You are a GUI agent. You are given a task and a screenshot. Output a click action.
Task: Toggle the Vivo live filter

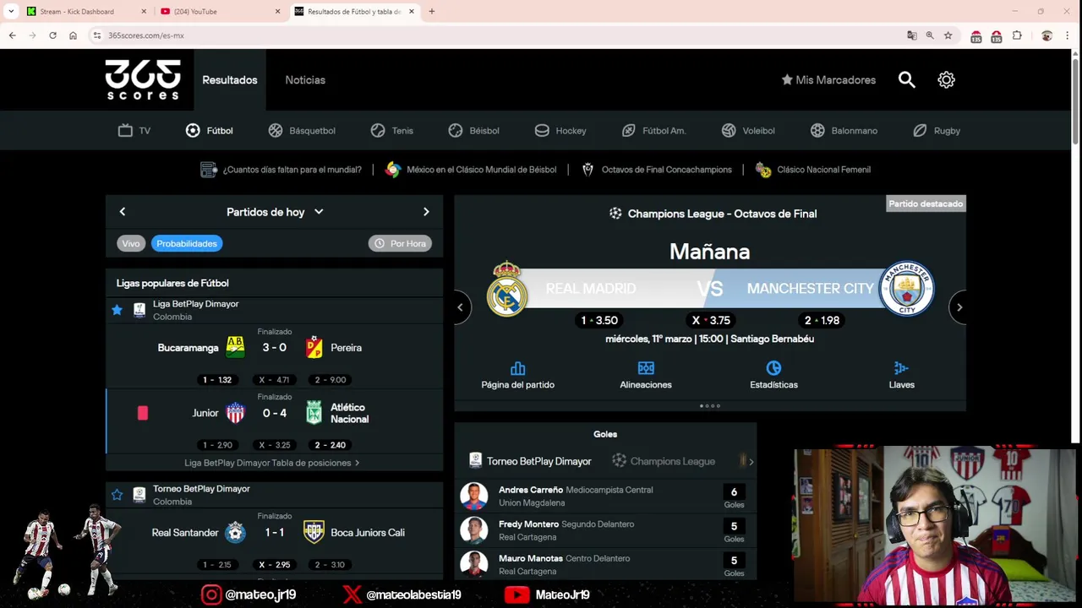(131, 243)
